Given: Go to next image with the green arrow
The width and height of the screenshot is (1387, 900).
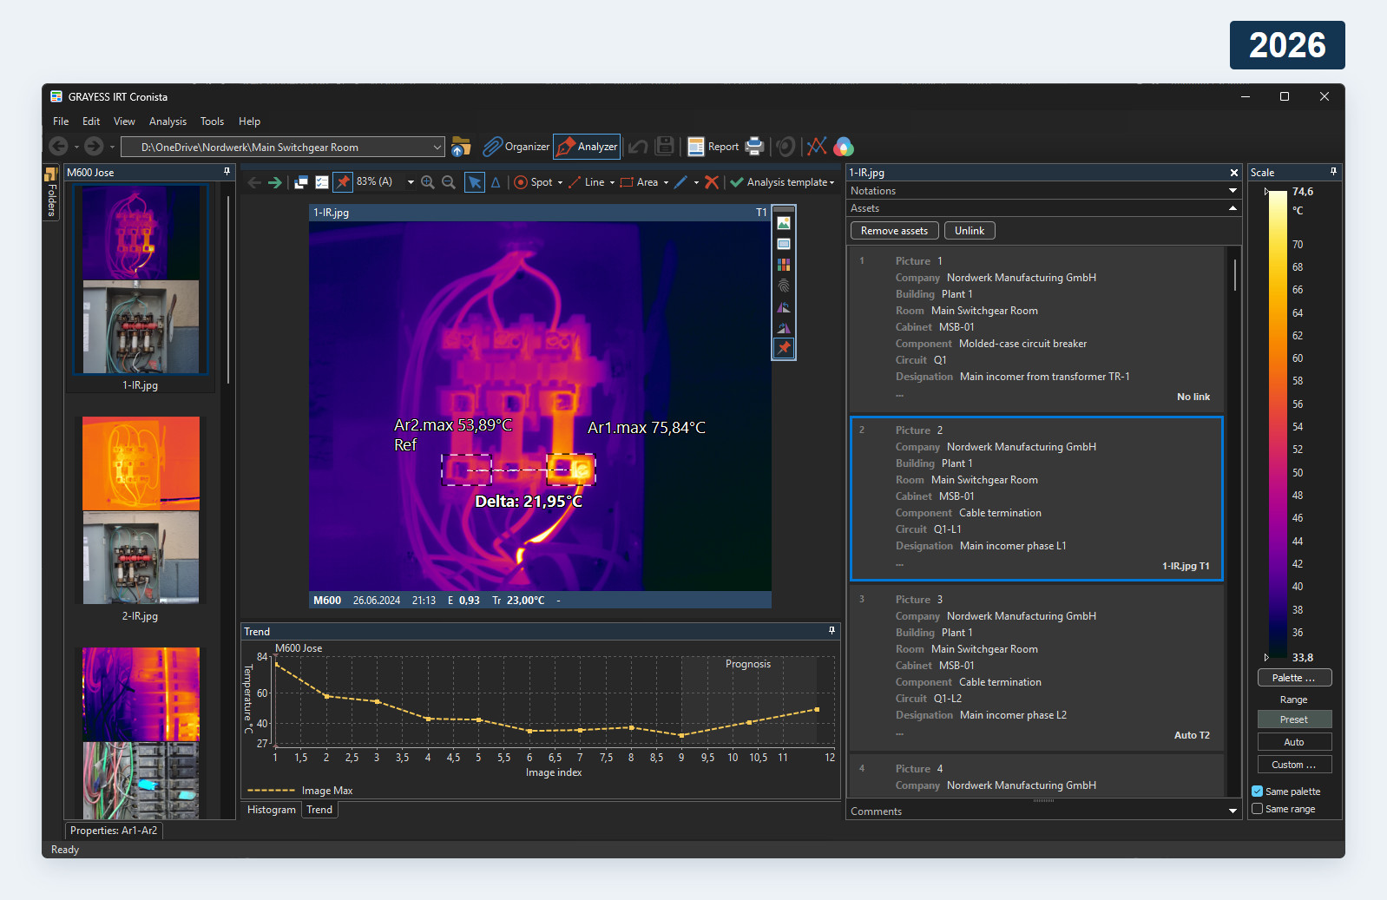Looking at the screenshot, I should [x=275, y=182].
